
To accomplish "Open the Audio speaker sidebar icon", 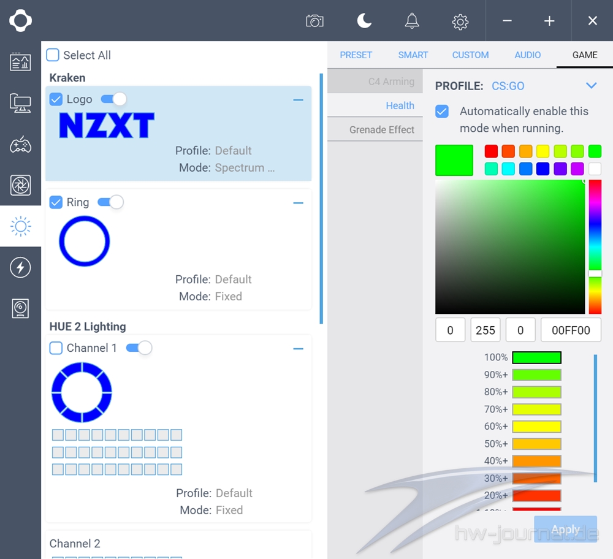I will (x=20, y=308).
